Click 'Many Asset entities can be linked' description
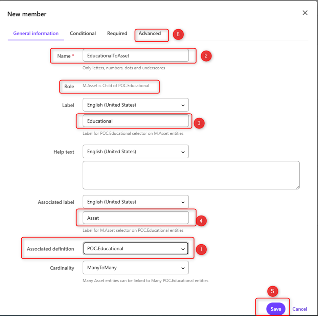This screenshot has height=316, width=318. tap(145, 280)
